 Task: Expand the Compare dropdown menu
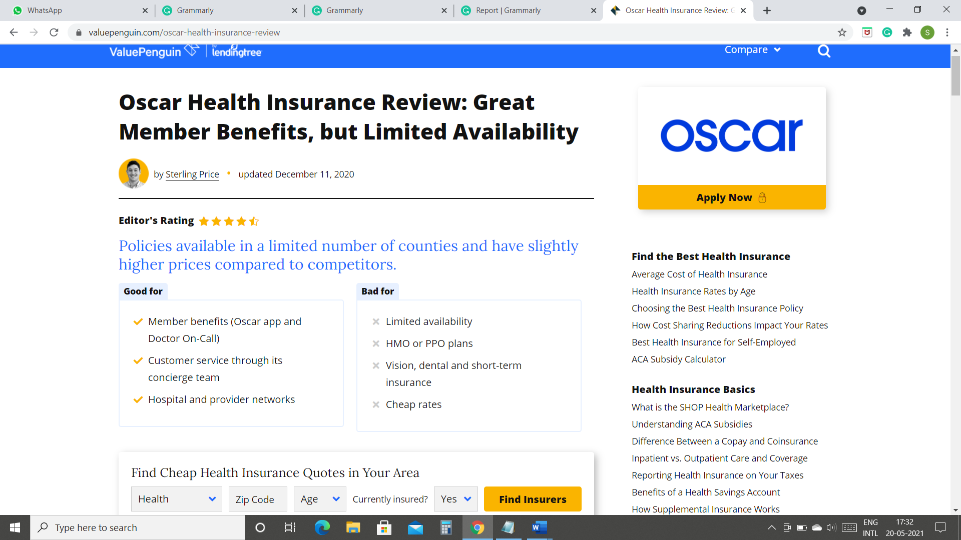(752, 50)
